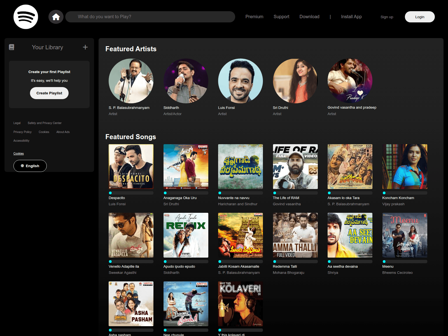The width and height of the screenshot is (448, 336).
Task: Go to Home via house icon
Action: click(x=56, y=17)
